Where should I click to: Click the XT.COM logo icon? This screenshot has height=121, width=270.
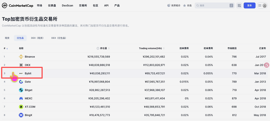21,107
